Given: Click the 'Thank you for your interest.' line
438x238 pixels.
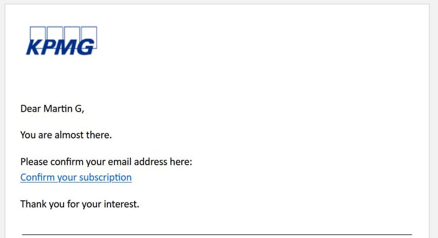Looking at the screenshot, I should 79,204.
